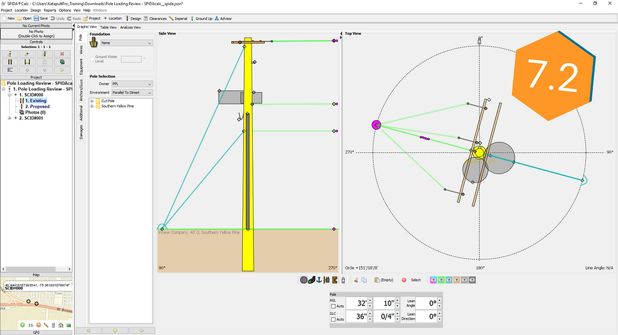Click the Open toolbar button

[x=25, y=18]
